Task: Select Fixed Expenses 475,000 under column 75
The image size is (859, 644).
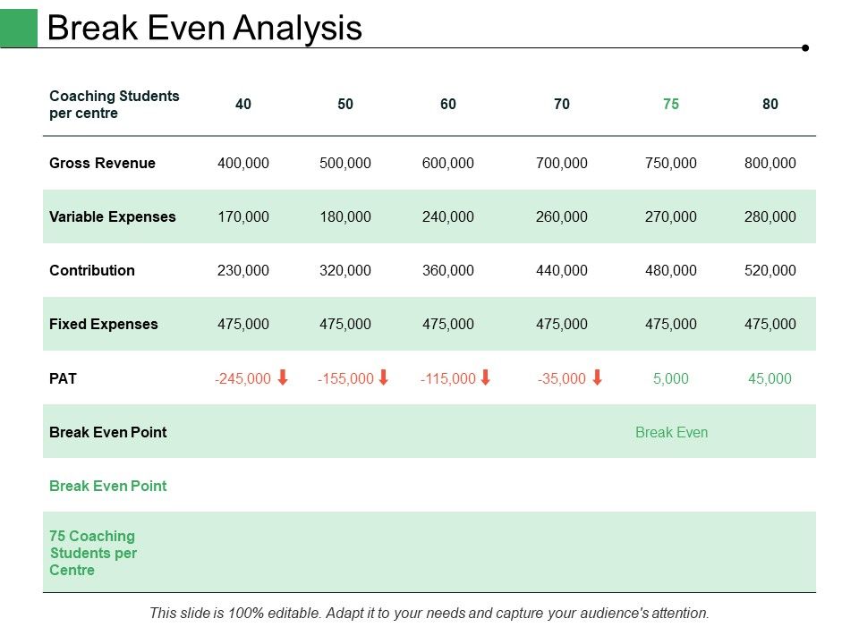Action: 670,324
